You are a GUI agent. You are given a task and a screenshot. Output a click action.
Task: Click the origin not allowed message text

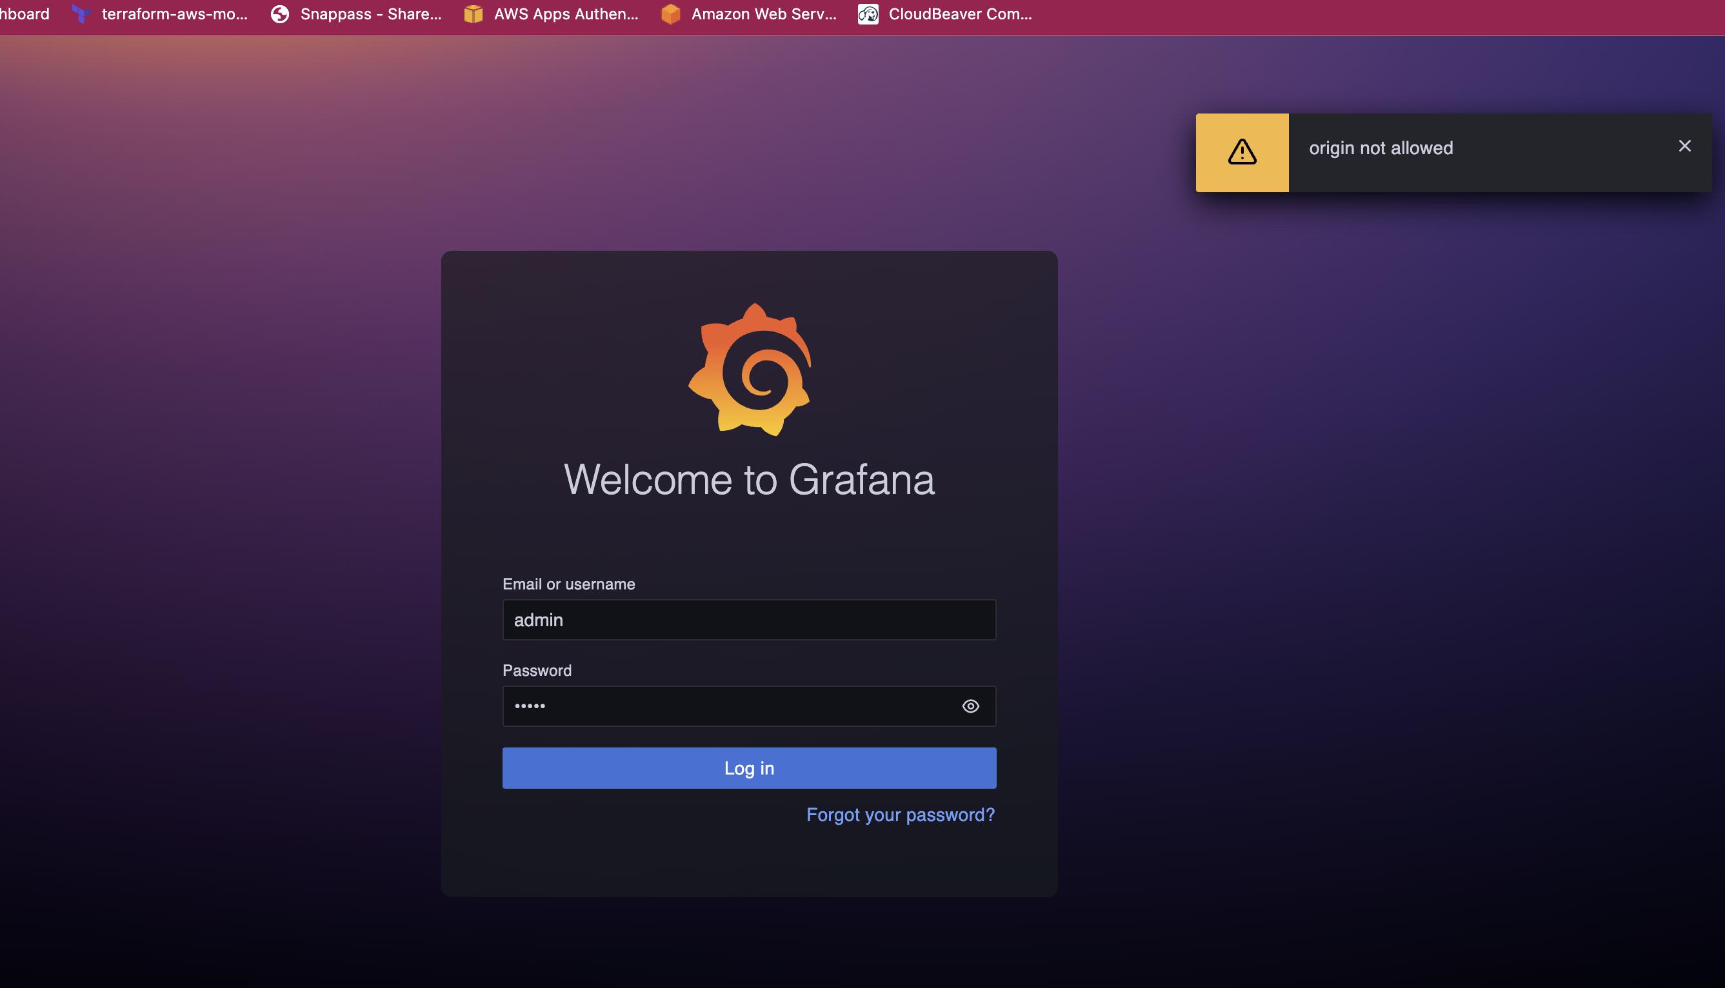click(1381, 148)
